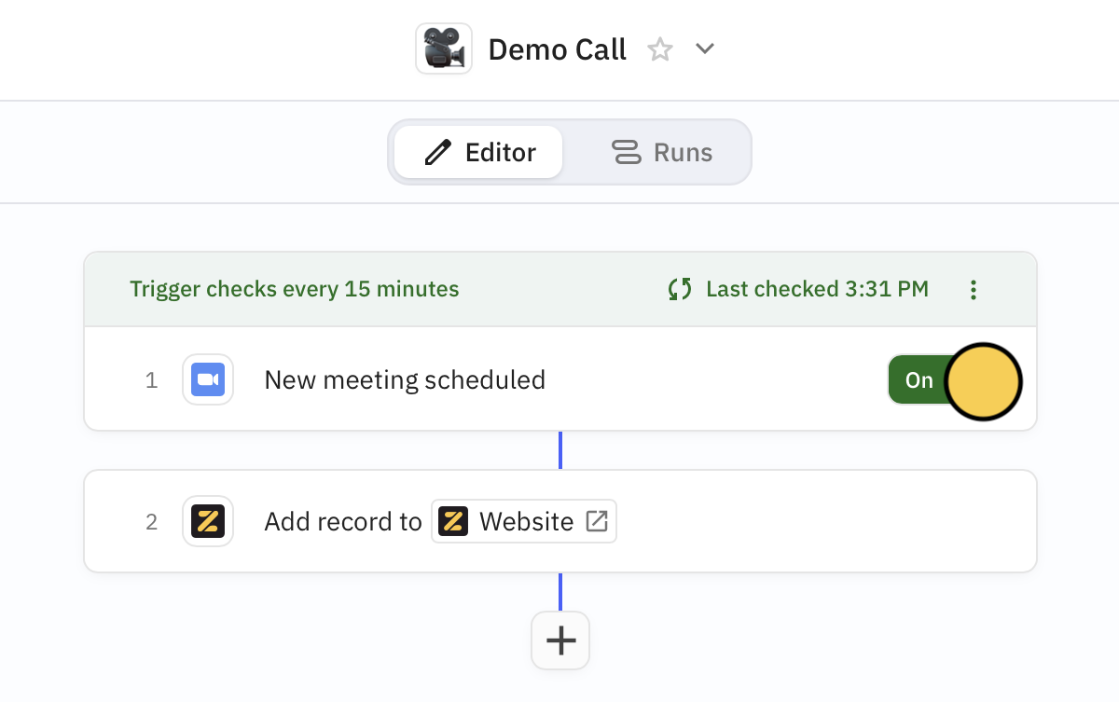1119x702 pixels.
Task: Click the external link icon next to Website
Action: click(596, 521)
